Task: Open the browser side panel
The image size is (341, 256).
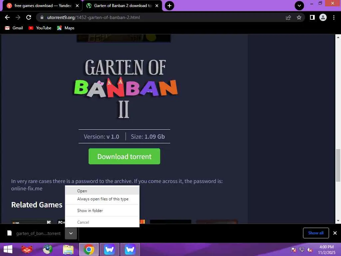Action: pos(312,17)
